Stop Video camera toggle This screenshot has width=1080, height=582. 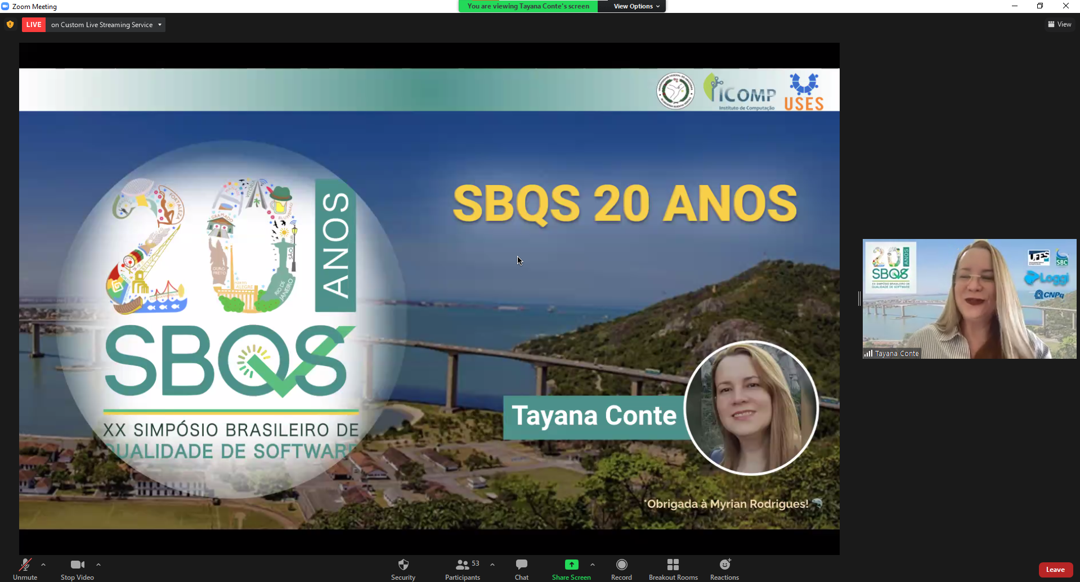coord(77,569)
